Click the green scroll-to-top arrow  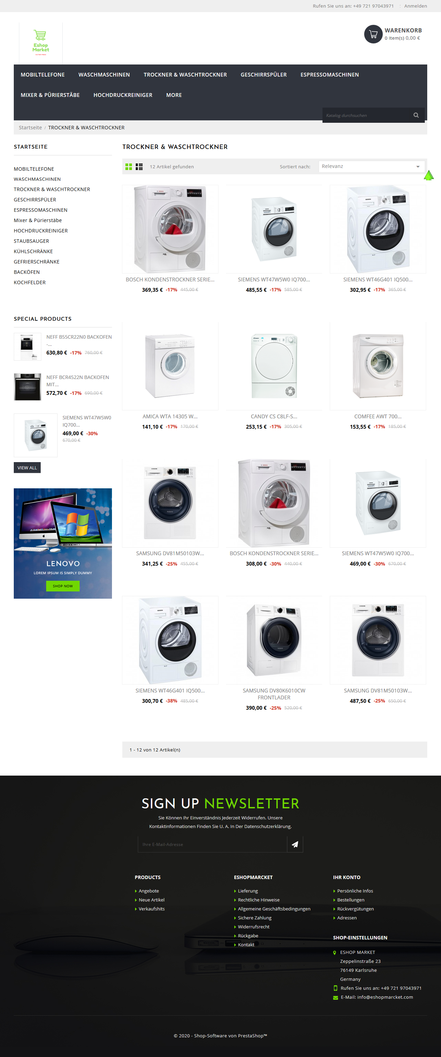pos(428,176)
